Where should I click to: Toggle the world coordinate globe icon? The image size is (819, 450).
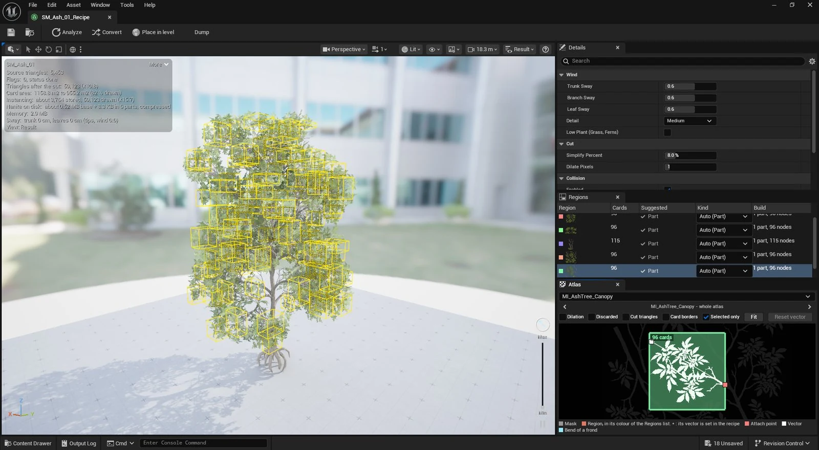pos(73,50)
